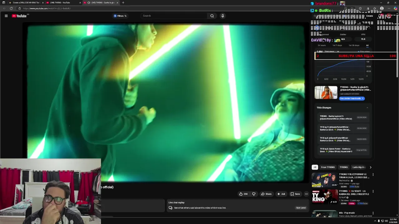The image size is (399, 224).
Task: Choose the From TYKING chip
Action: [328, 167]
